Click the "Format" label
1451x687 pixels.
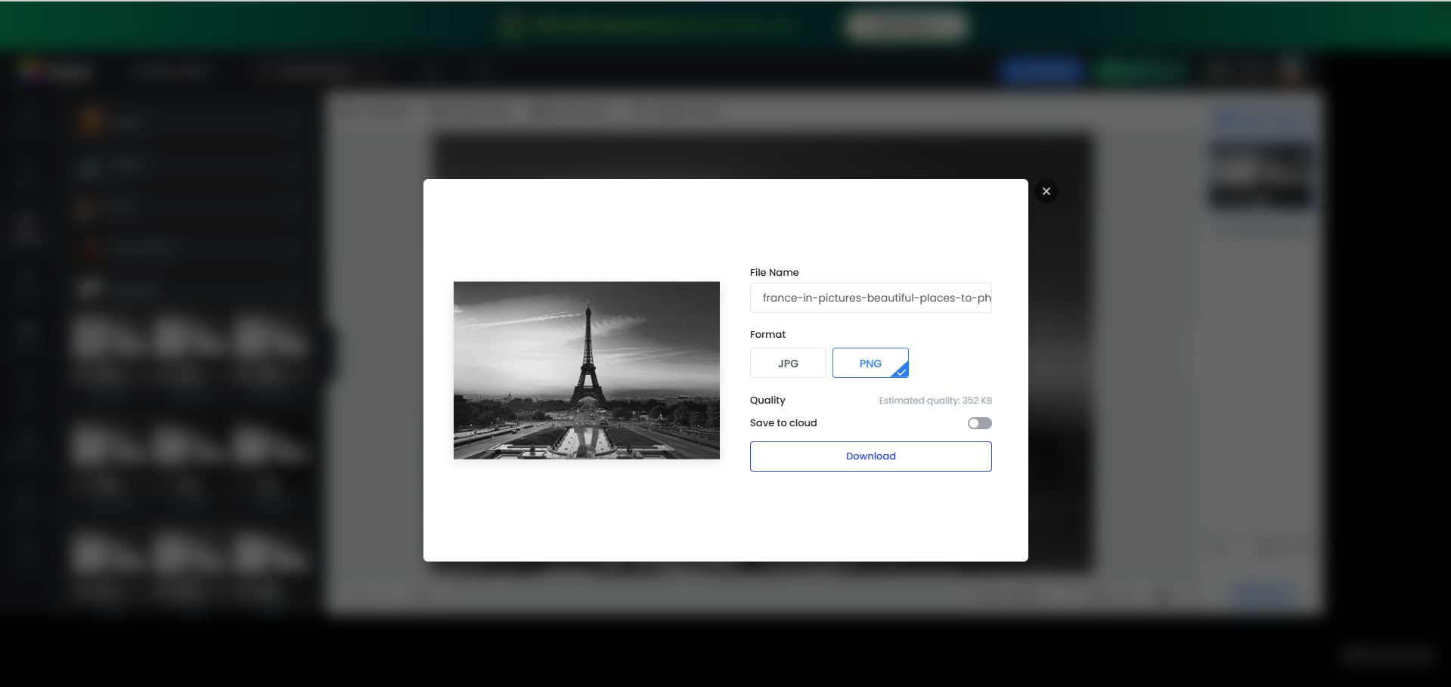click(x=767, y=334)
